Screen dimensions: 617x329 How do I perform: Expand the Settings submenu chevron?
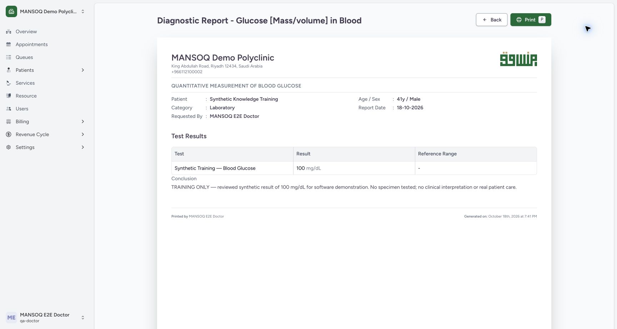point(83,147)
